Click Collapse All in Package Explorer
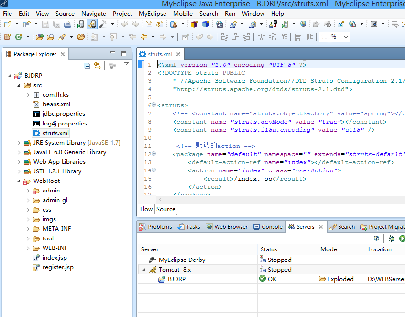Screen dimensions: 405x317 pyautogui.click(x=87, y=66)
